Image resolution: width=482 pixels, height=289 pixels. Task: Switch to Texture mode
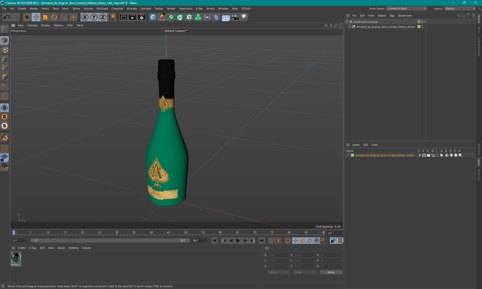click(x=5, y=50)
